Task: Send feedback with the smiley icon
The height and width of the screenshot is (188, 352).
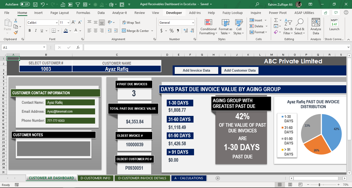Action: coord(346,13)
